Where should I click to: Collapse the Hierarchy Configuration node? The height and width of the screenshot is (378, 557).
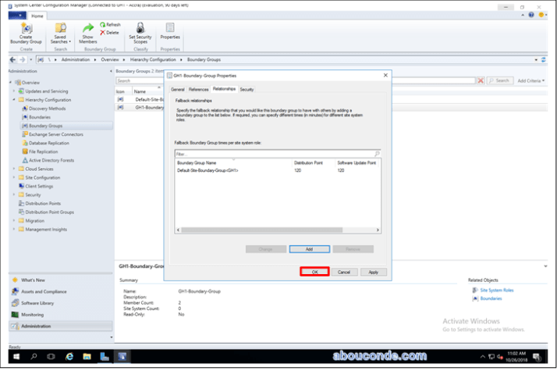click(x=13, y=100)
